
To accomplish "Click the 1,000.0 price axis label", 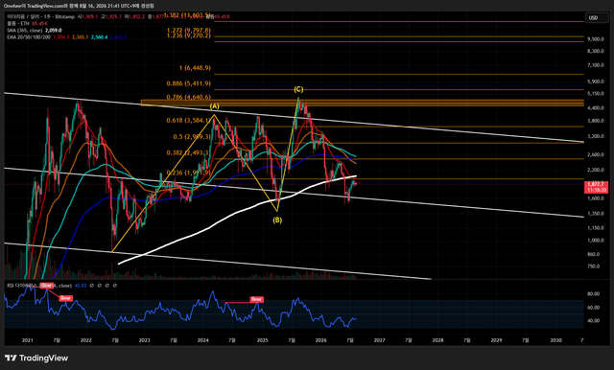I will [596, 241].
